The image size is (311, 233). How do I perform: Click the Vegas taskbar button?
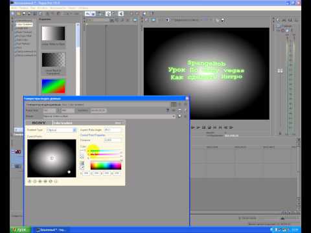pos(52,230)
